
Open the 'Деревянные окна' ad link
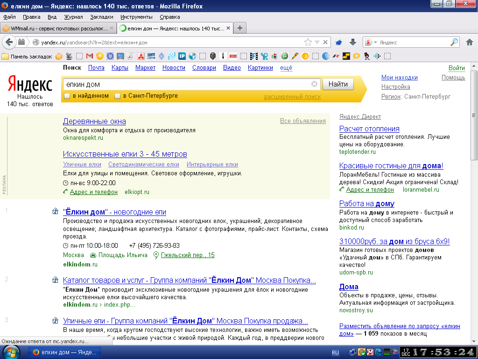coord(94,121)
